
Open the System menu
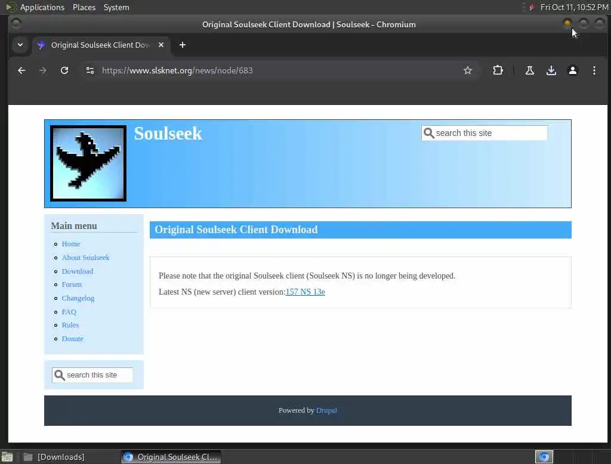(116, 7)
